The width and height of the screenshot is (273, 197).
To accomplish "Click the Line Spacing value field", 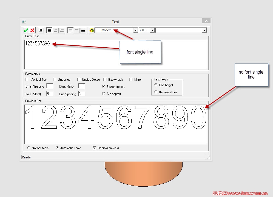I will (81, 94).
